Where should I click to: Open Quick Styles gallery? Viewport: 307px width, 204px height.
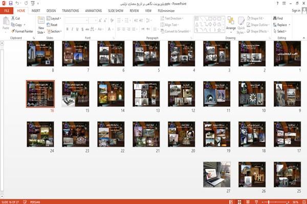(241, 26)
